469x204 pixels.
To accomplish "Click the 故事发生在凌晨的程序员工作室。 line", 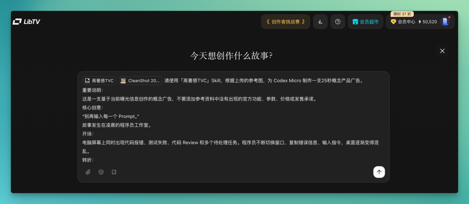I will 117,125.
